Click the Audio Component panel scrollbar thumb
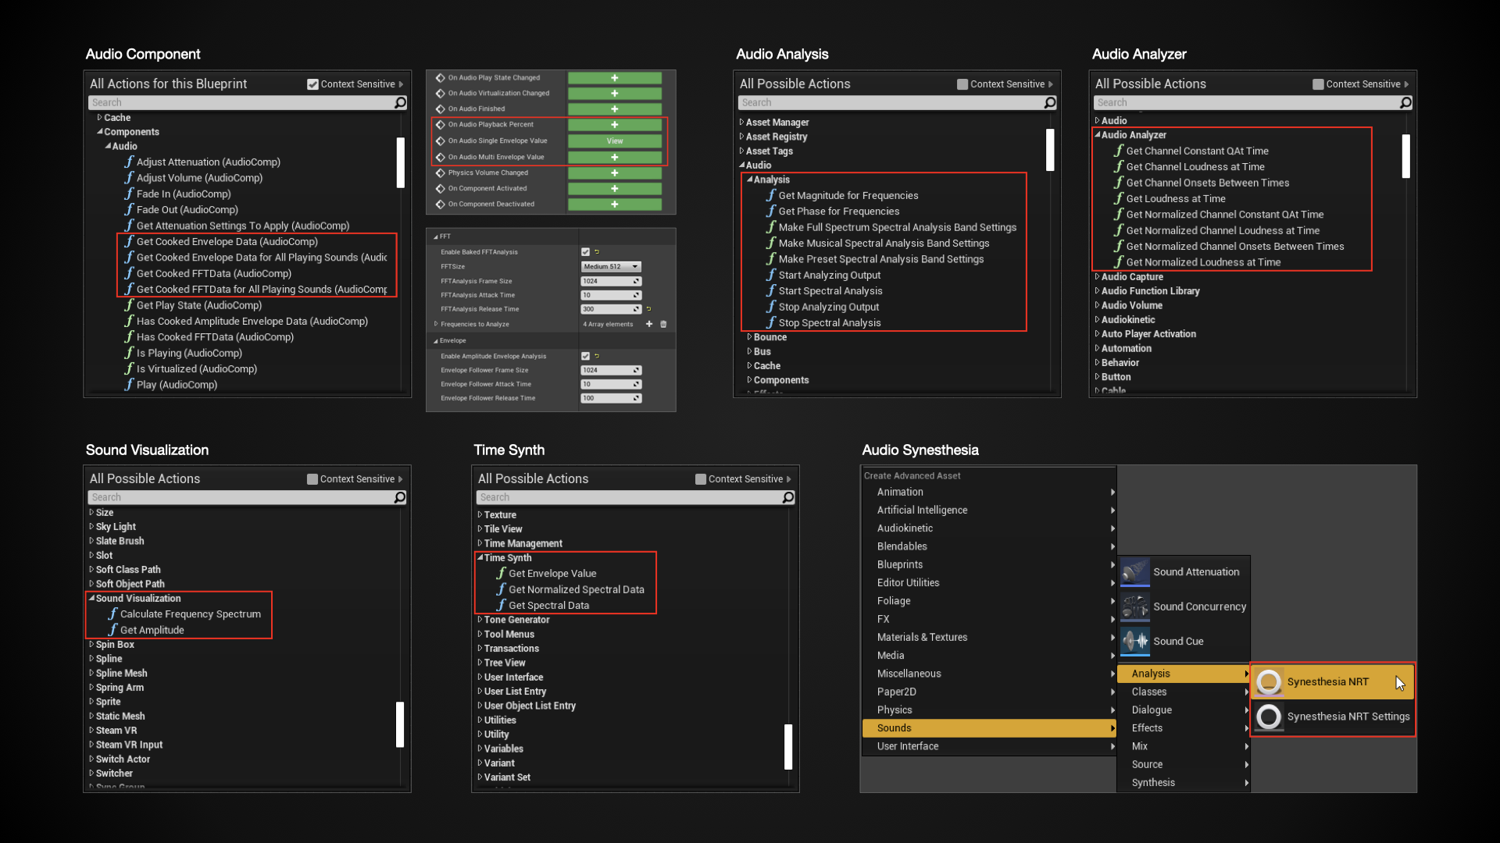 (400, 163)
